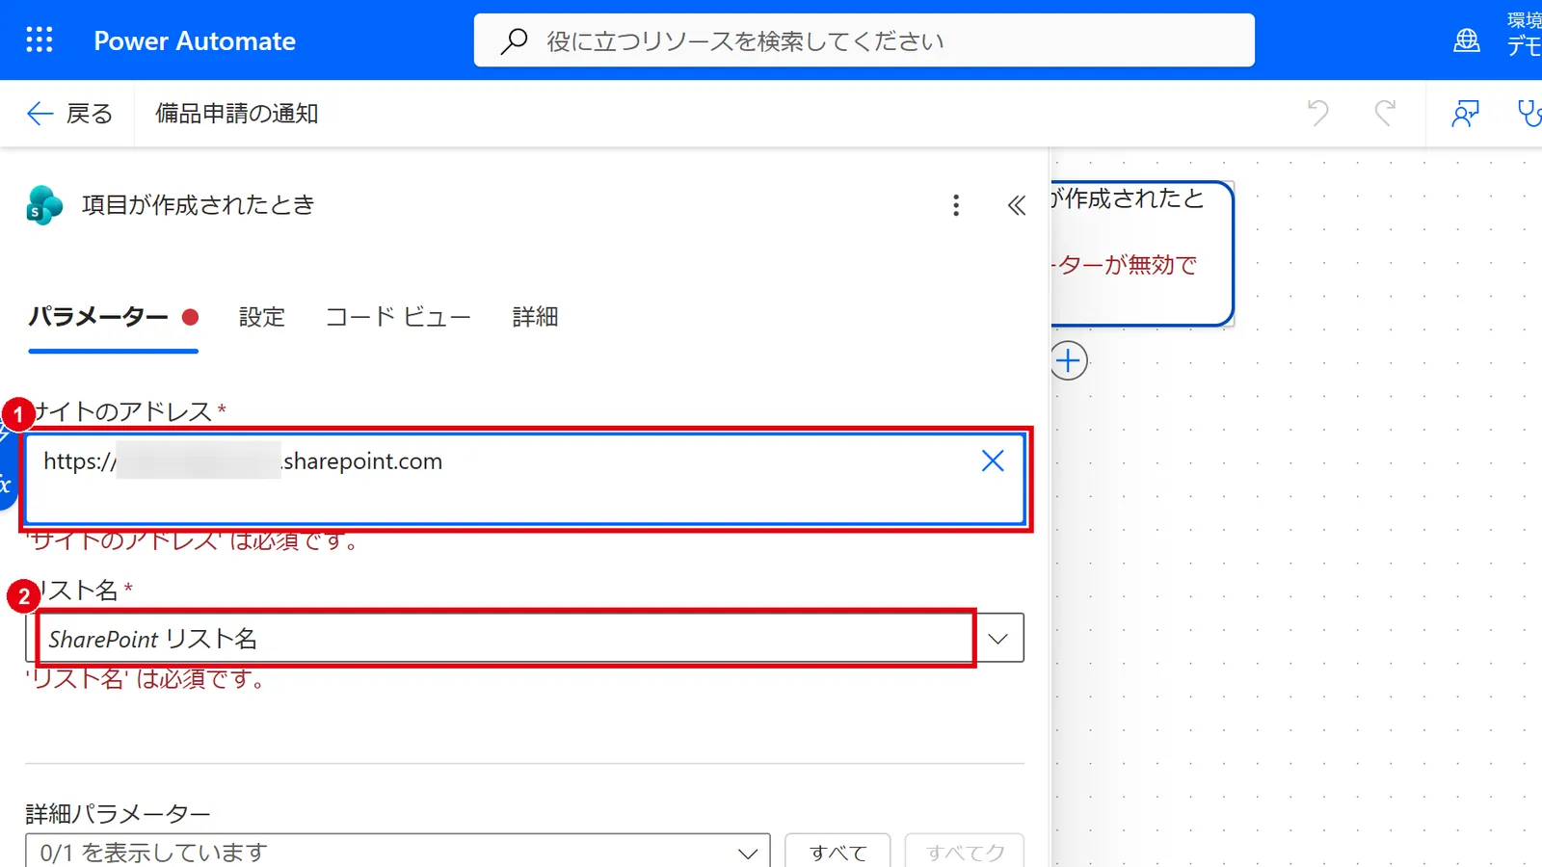
Task: Open the environment globe icon
Action: 1466,40
